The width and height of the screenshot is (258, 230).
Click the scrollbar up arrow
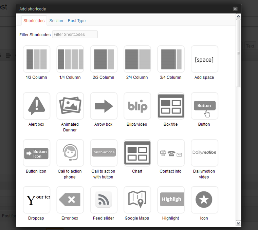pos(238,16)
